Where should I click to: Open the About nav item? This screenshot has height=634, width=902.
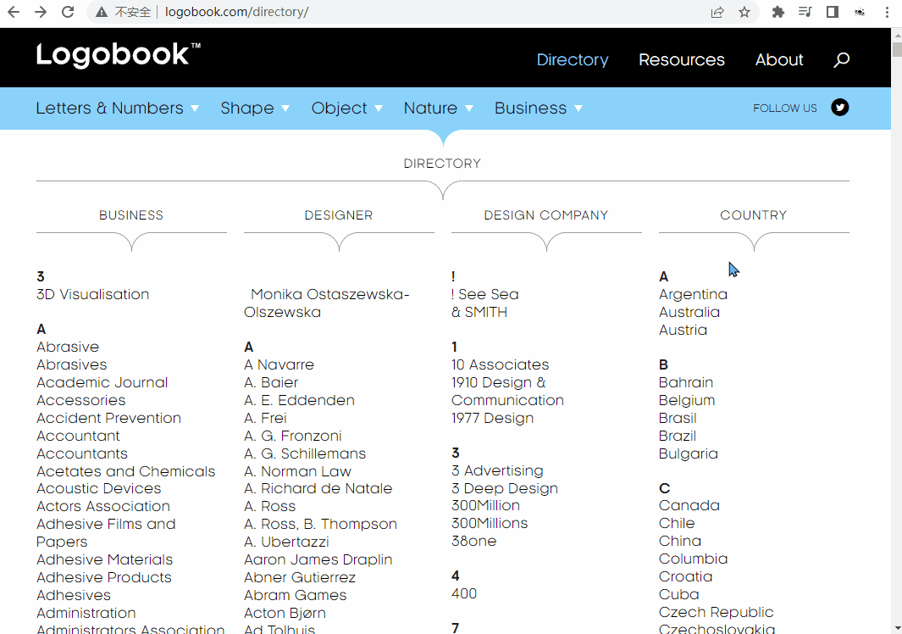[x=779, y=60]
